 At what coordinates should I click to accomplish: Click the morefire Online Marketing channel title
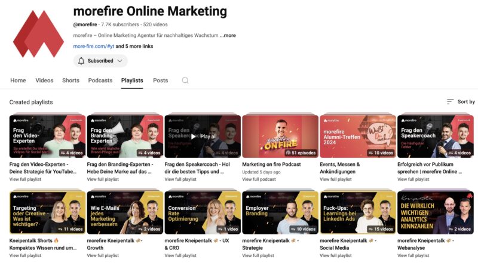pyautogui.click(x=150, y=11)
